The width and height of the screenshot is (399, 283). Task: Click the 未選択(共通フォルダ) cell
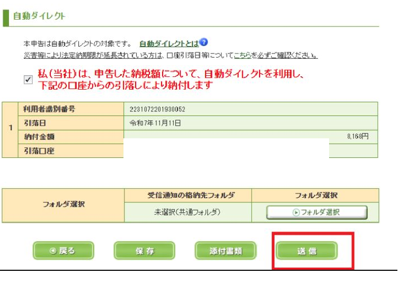tap(188, 212)
